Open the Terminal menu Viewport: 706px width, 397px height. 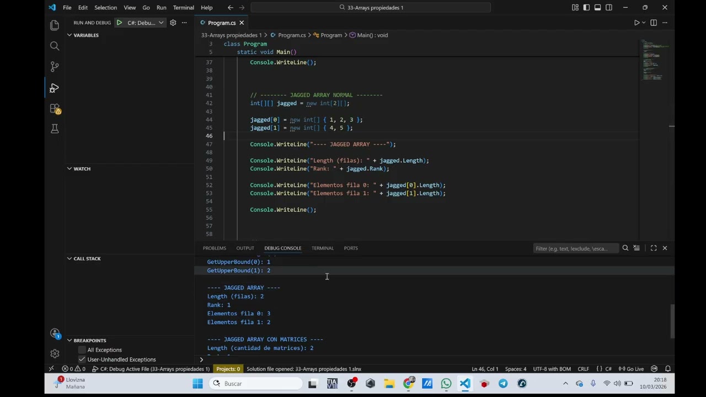(x=183, y=8)
